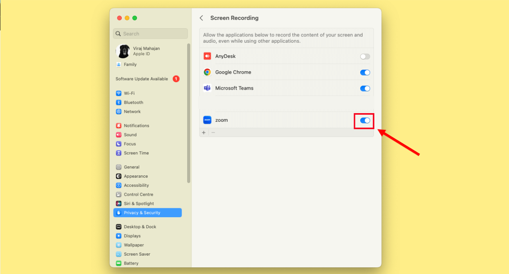The height and width of the screenshot is (274, 509).
Task: Click the zoom row label
Action: [x=222, y=120]
